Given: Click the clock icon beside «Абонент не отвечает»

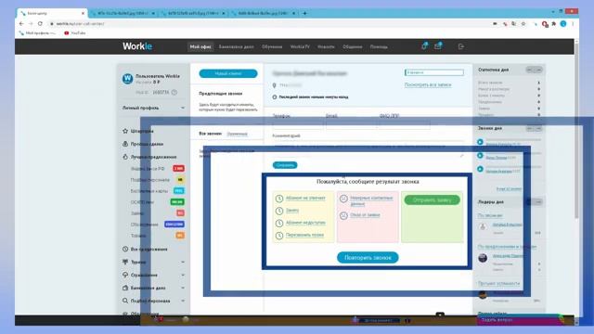Looking at the screenshot, I should 279,199.
